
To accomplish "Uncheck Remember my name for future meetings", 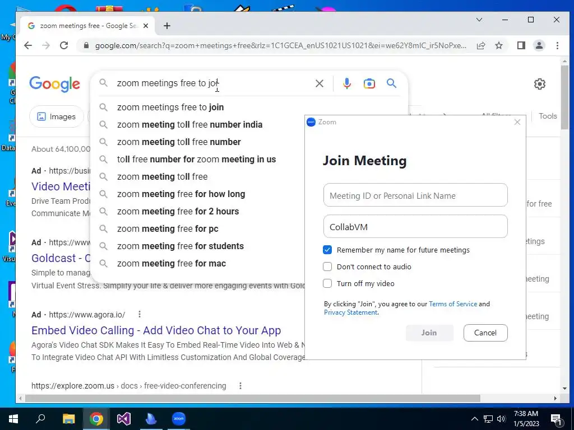I will coord(327,250).
